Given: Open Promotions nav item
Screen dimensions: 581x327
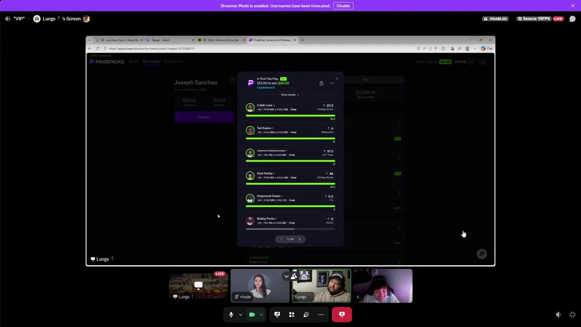Looking at the screenshot, I should pos(173,62).
